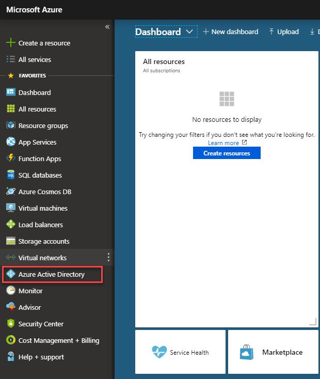Open Create a resource label
Image resolution: width=320 pixels, height=379 pixels.
coord(44,43)
